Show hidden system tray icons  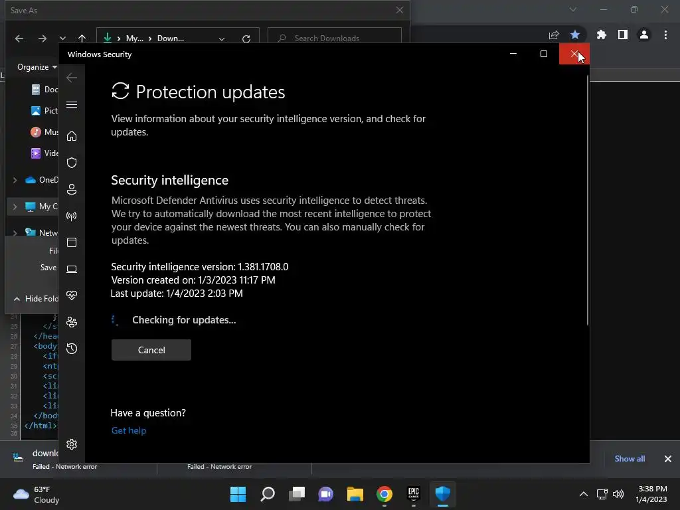pyautogui.click(x=584, y=494)
